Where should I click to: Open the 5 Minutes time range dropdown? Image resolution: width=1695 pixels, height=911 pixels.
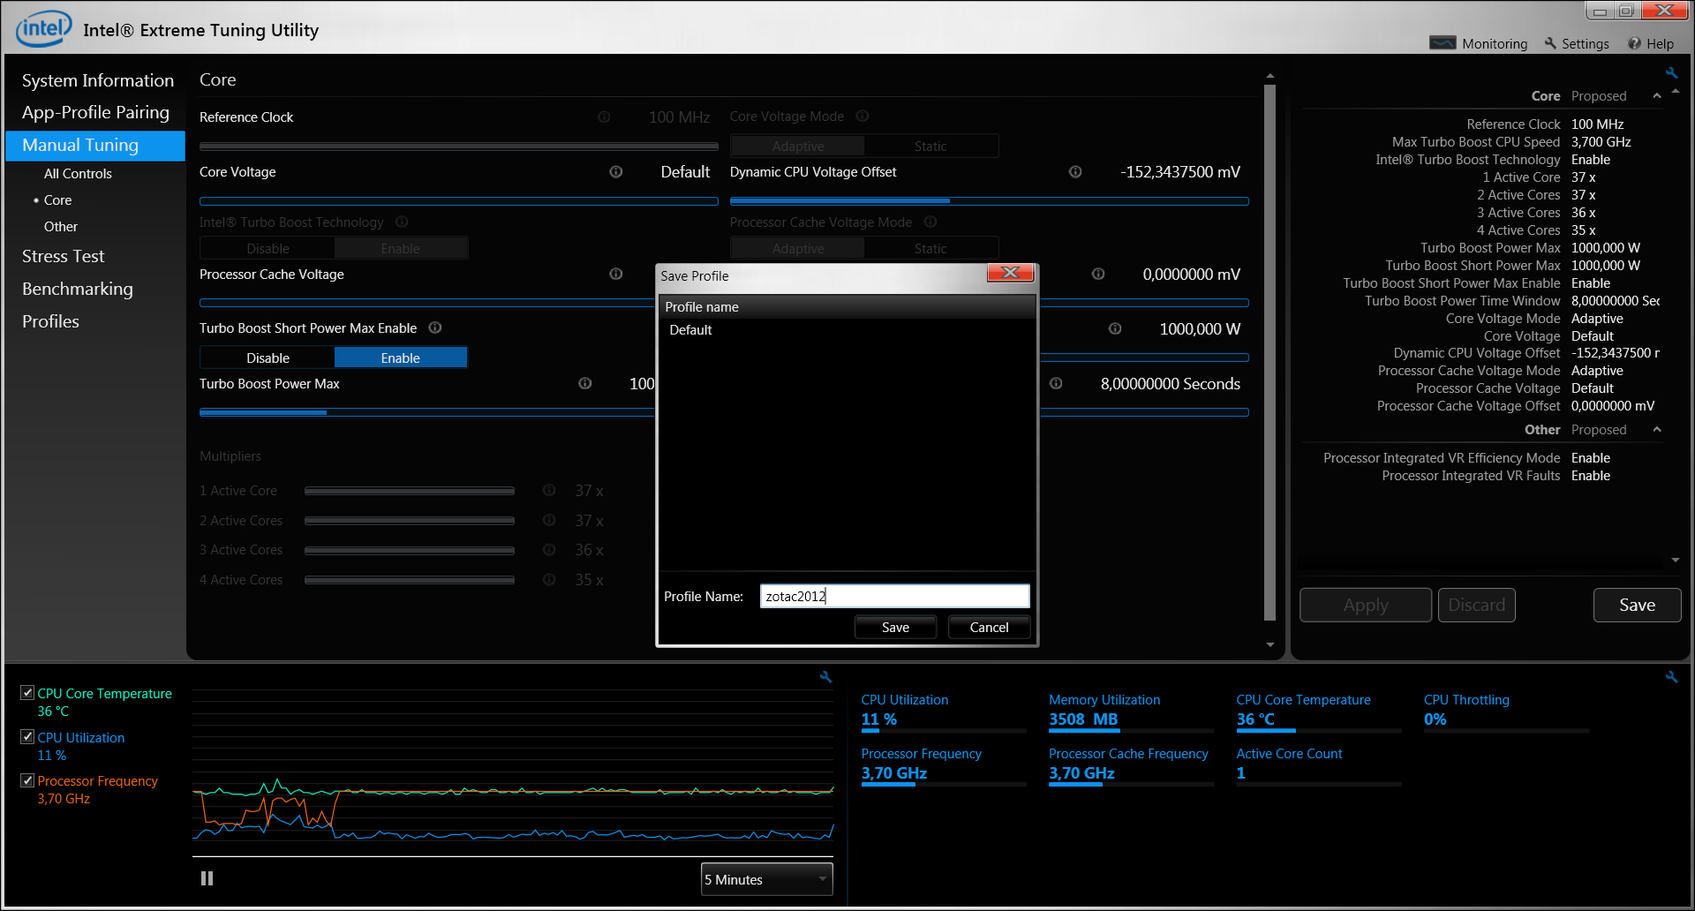pyautogui.click(x=766, y=879)
